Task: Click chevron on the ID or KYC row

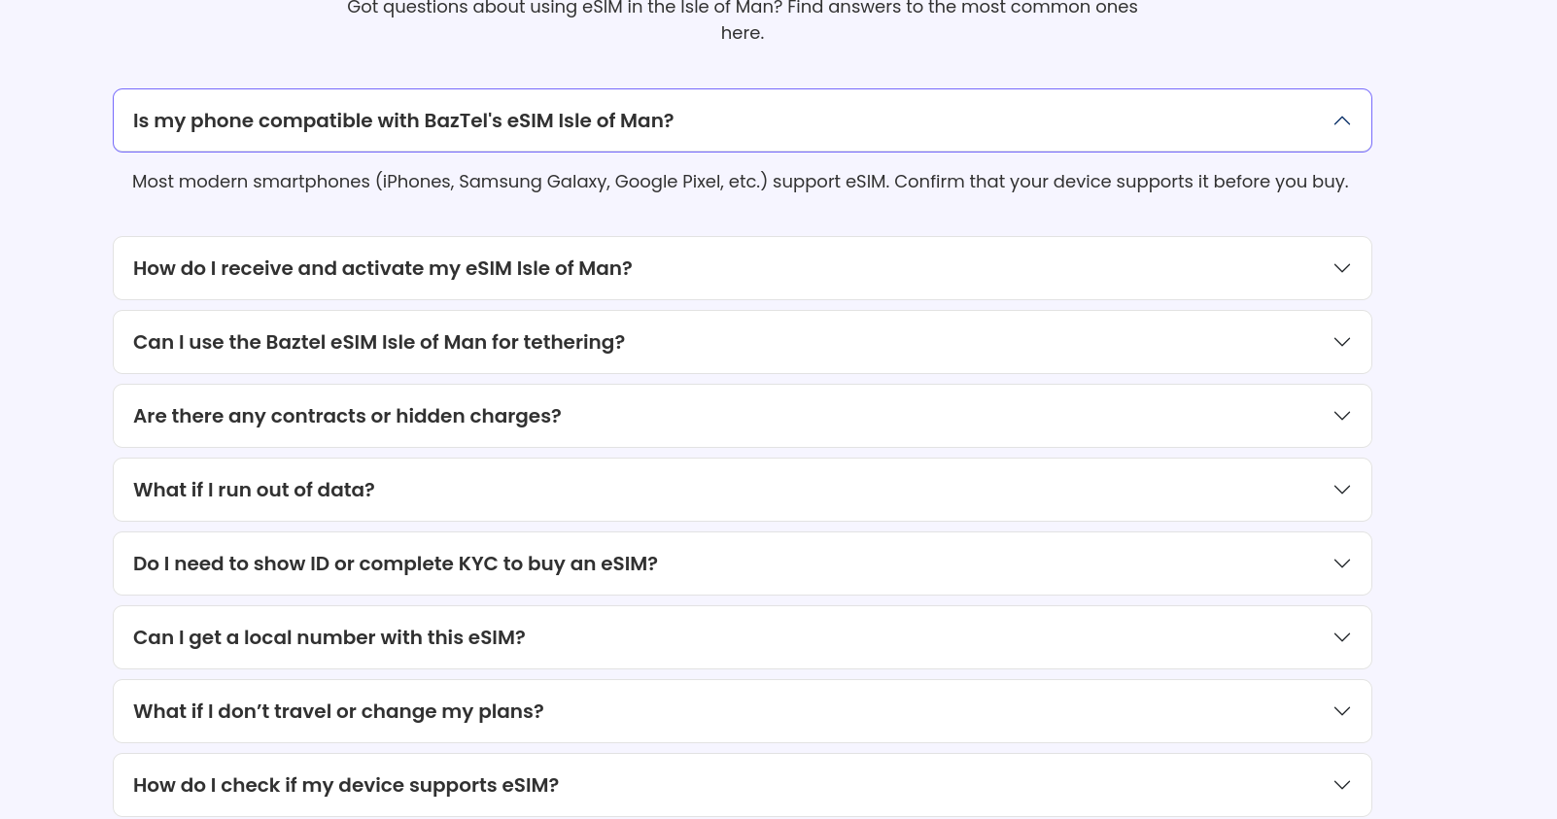Action: tap(1341, 563)
